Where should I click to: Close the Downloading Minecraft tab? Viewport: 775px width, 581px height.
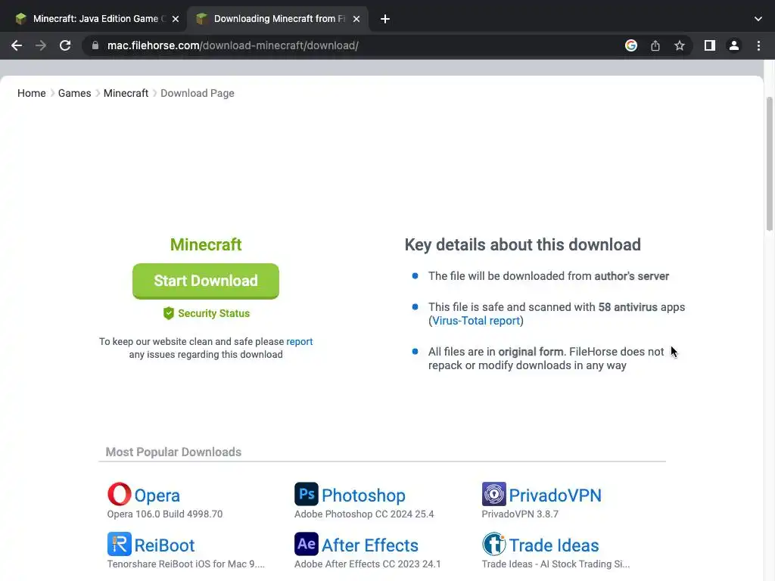point(356,19)
